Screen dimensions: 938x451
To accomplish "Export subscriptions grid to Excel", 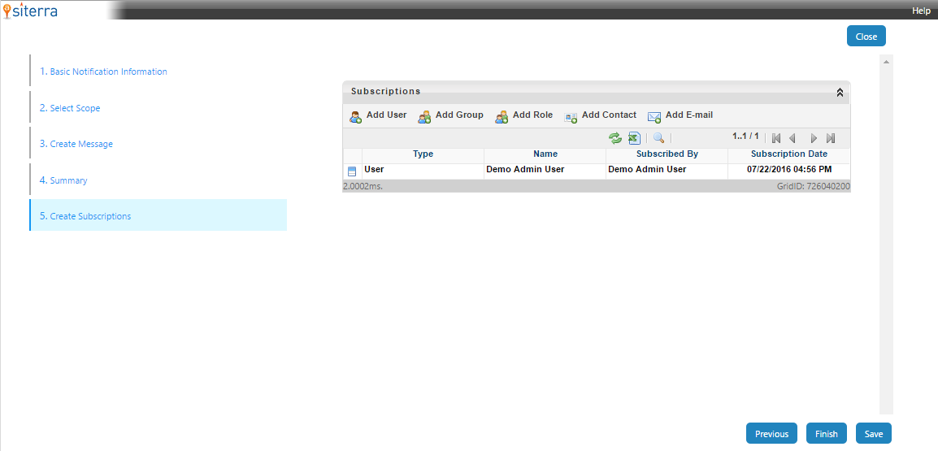I will 634,138.
